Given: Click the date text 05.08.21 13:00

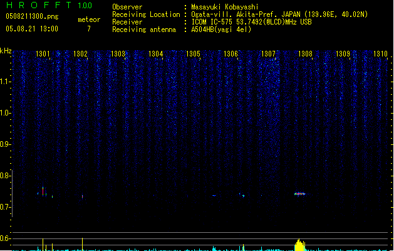Looking at the screenshot, I should [x=32, y=29].
